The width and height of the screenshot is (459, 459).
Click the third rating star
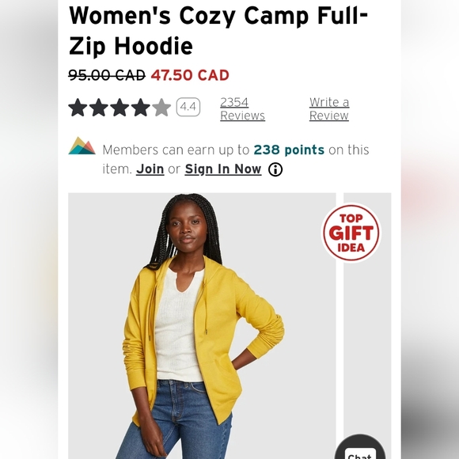click(x=119, y=108)
